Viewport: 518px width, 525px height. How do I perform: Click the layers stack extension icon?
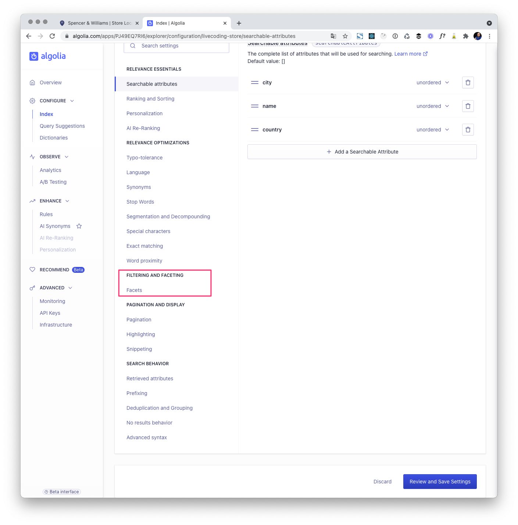419,36
